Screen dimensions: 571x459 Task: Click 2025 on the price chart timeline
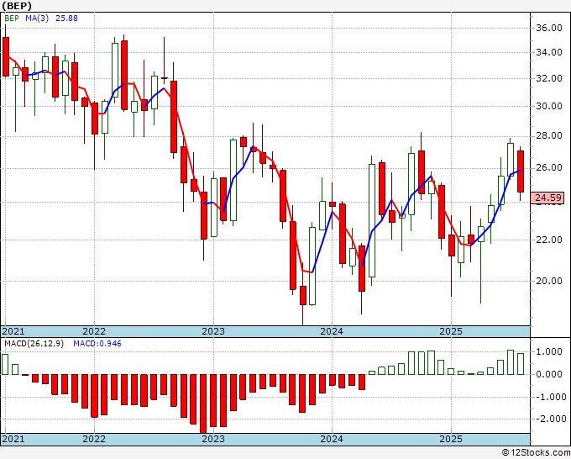click(x=451, y=331)
